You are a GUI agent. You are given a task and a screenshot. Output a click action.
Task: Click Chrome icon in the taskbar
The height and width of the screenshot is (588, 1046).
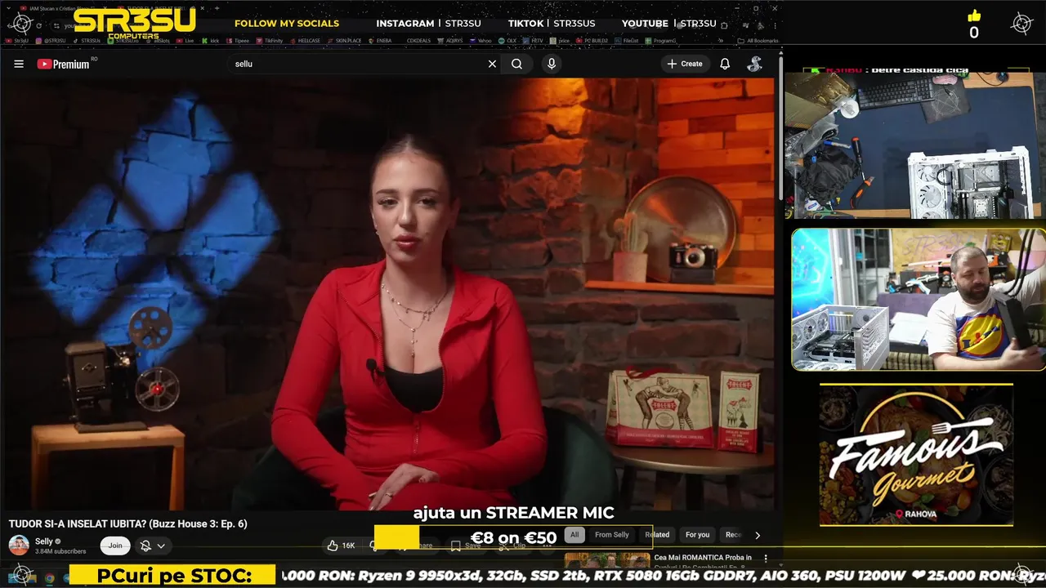click(49, 578)
